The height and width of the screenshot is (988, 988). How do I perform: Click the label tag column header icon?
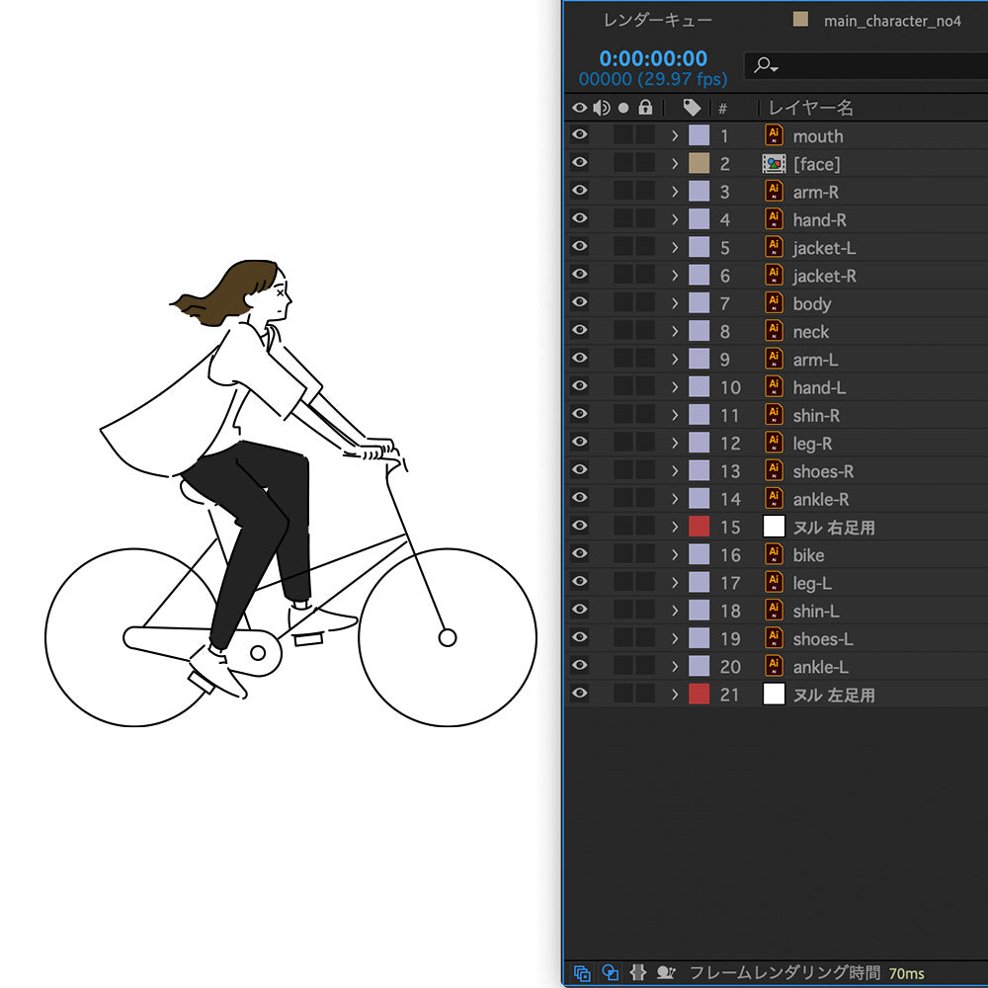click(692, 108)
